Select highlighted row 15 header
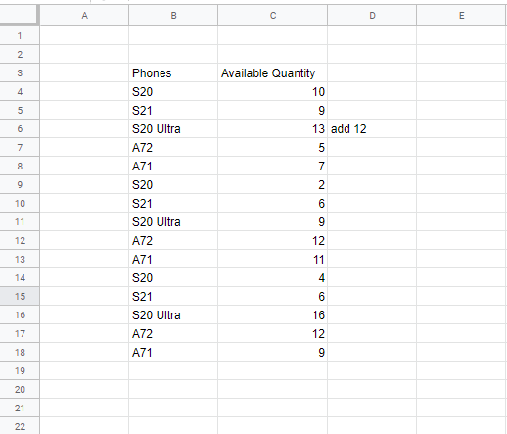Screen dimensions: 507x434 [x=20, y=296]
